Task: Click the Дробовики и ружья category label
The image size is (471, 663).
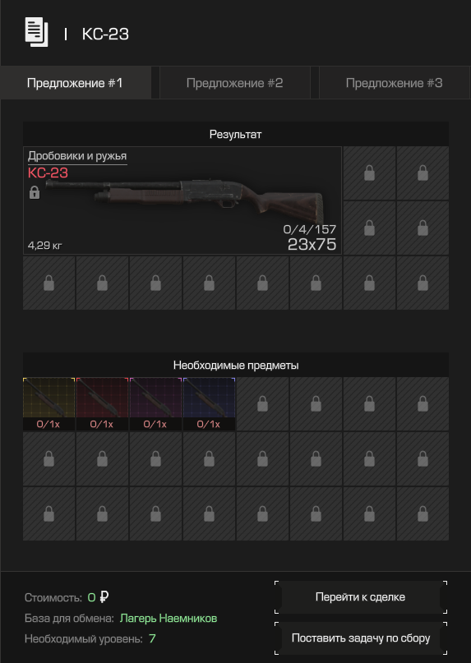Action: 77,156
